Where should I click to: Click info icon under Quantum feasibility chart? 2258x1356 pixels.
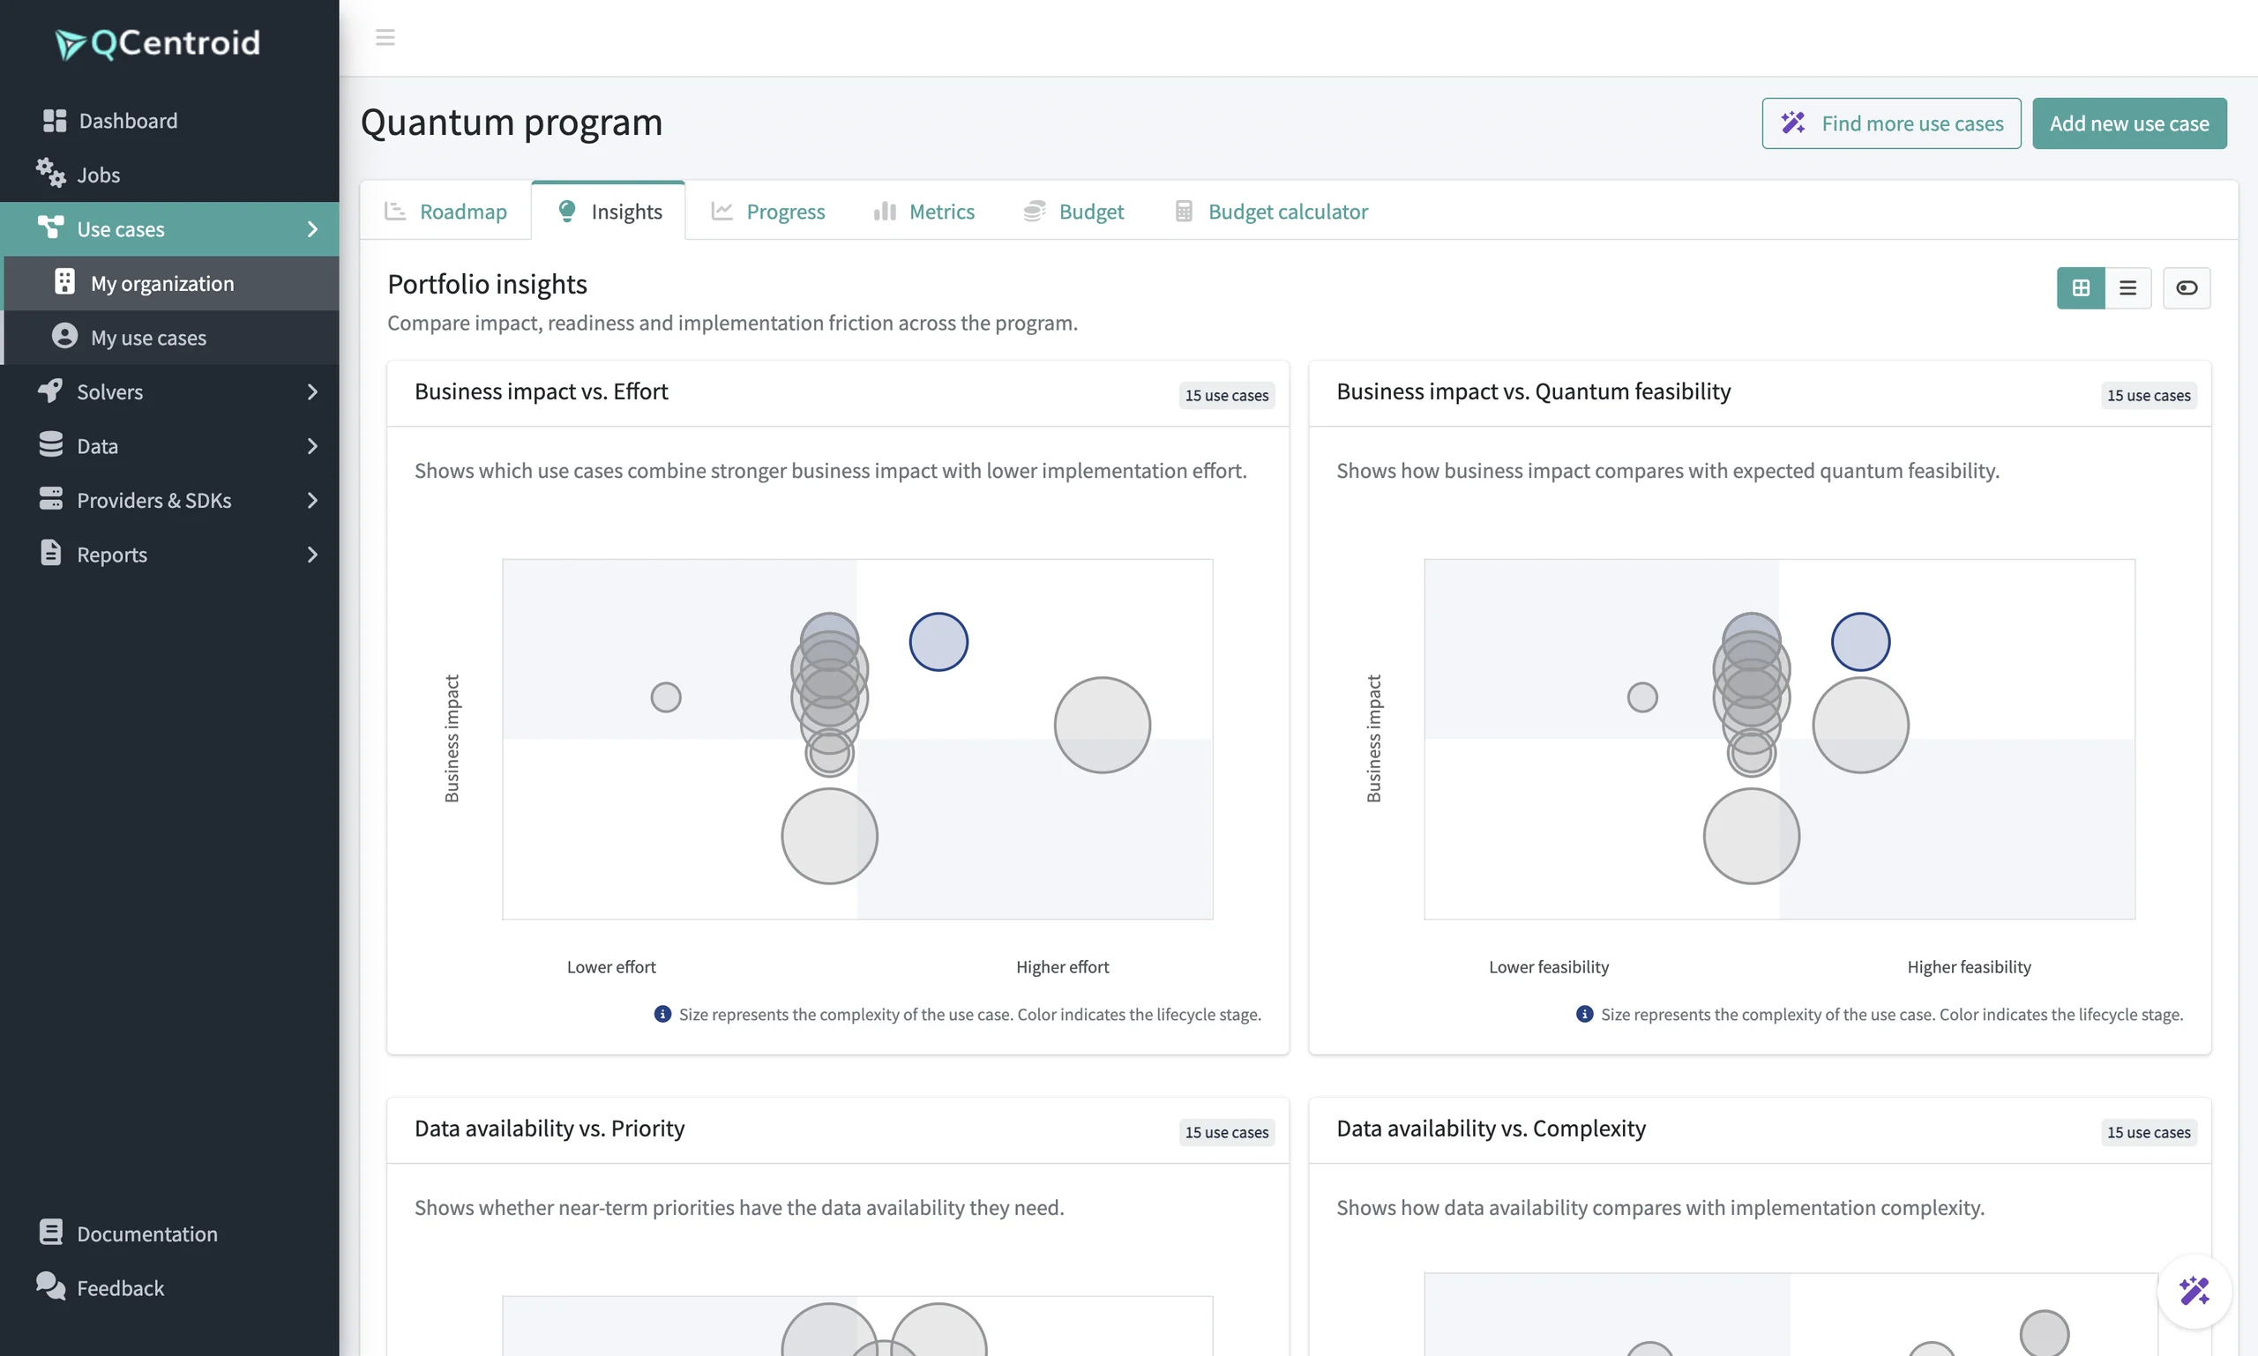1584,1014
